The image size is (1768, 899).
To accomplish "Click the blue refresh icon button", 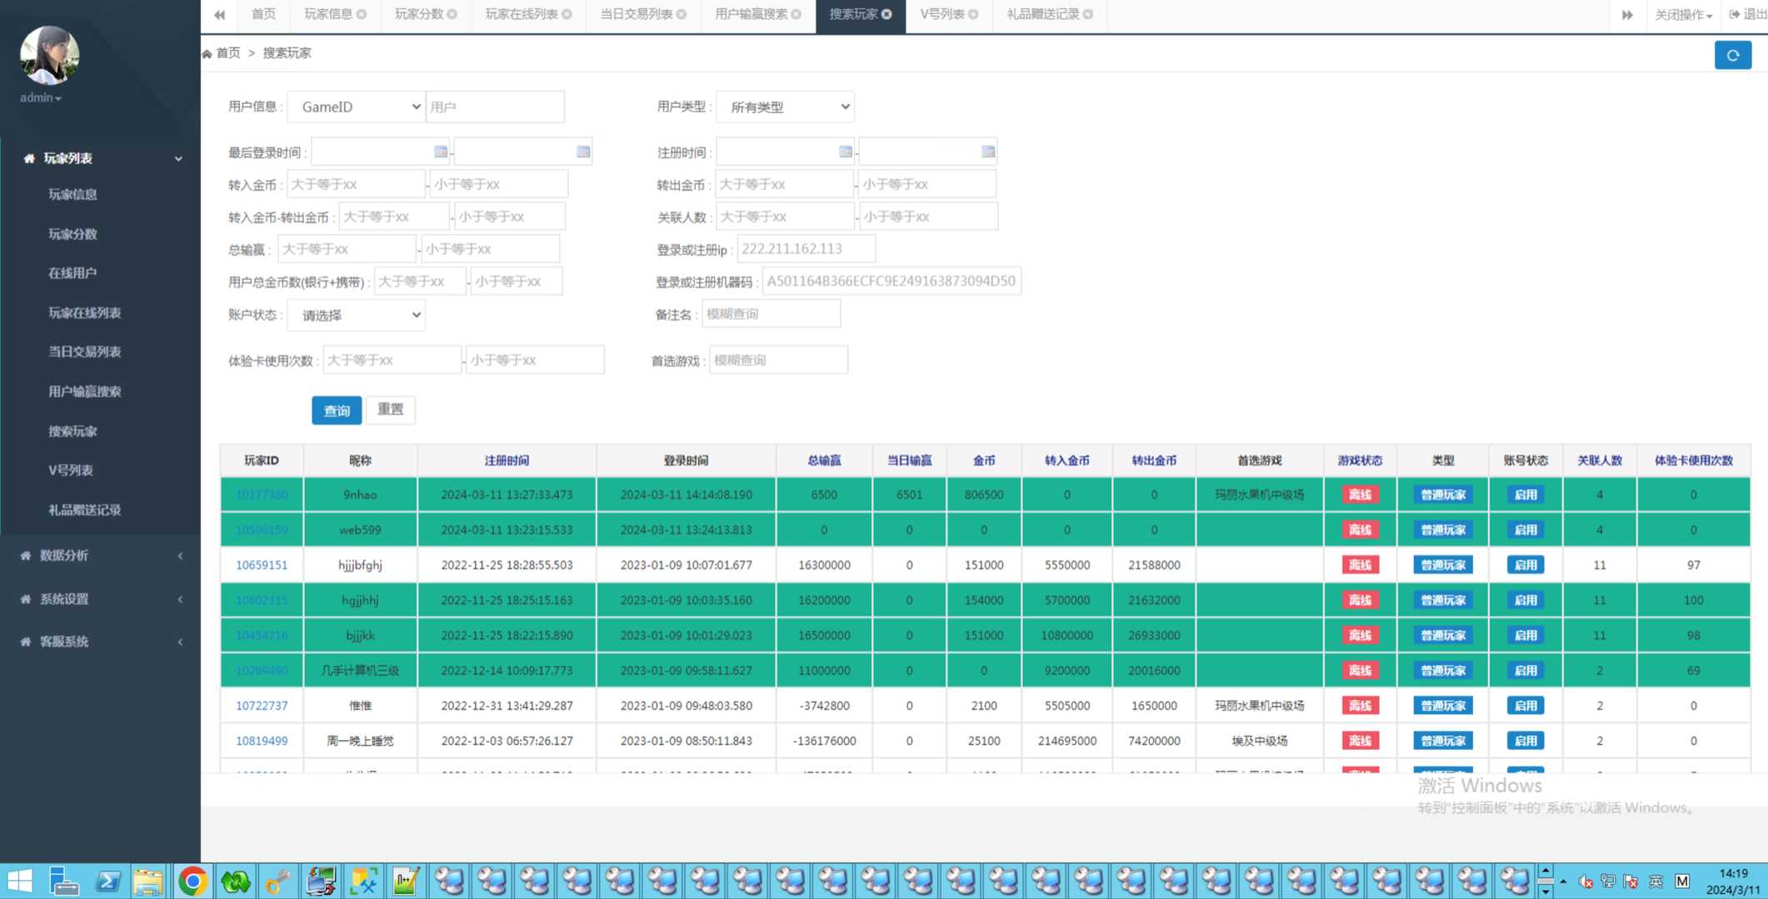I will tap(1732, 55).
